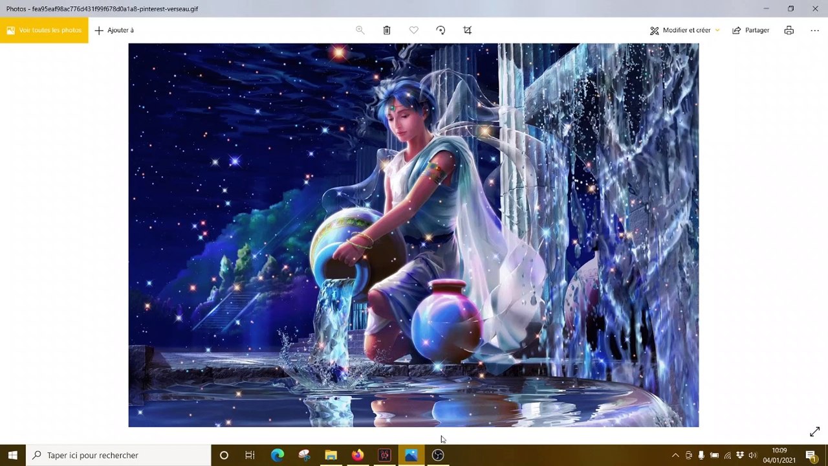The height and width of the screenshot is (466, 828).
Task: Restore down the Photos window
Action: (x=790, y=8)
